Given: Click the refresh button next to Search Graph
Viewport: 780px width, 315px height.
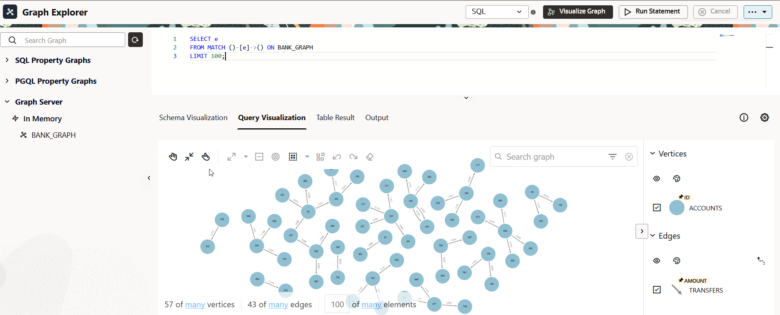Looking at the screenshot, I should point(135,40).
